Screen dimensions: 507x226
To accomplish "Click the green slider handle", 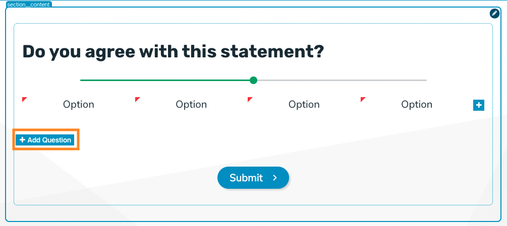I will (x=253, y=80).
